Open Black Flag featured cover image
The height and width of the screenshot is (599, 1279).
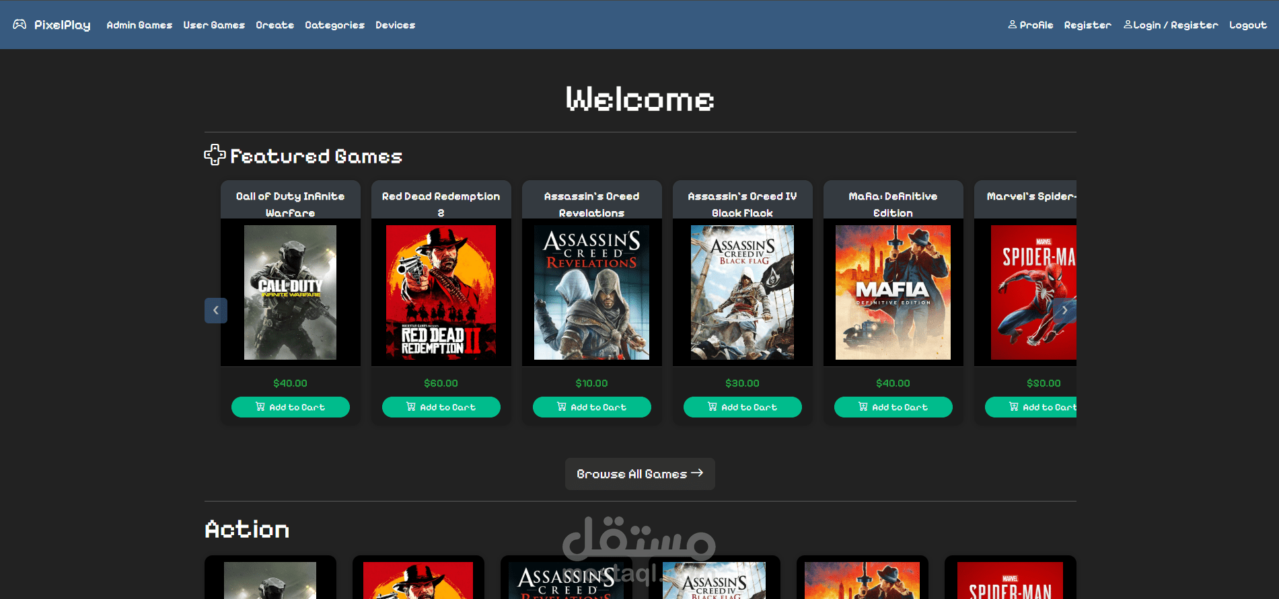pyautogui.click(x=742, y=292)
